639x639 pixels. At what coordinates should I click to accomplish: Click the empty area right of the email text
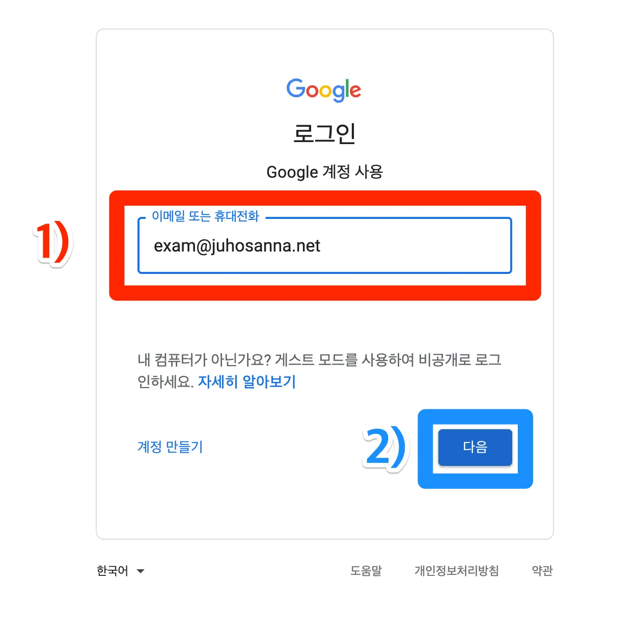(415, 246)
